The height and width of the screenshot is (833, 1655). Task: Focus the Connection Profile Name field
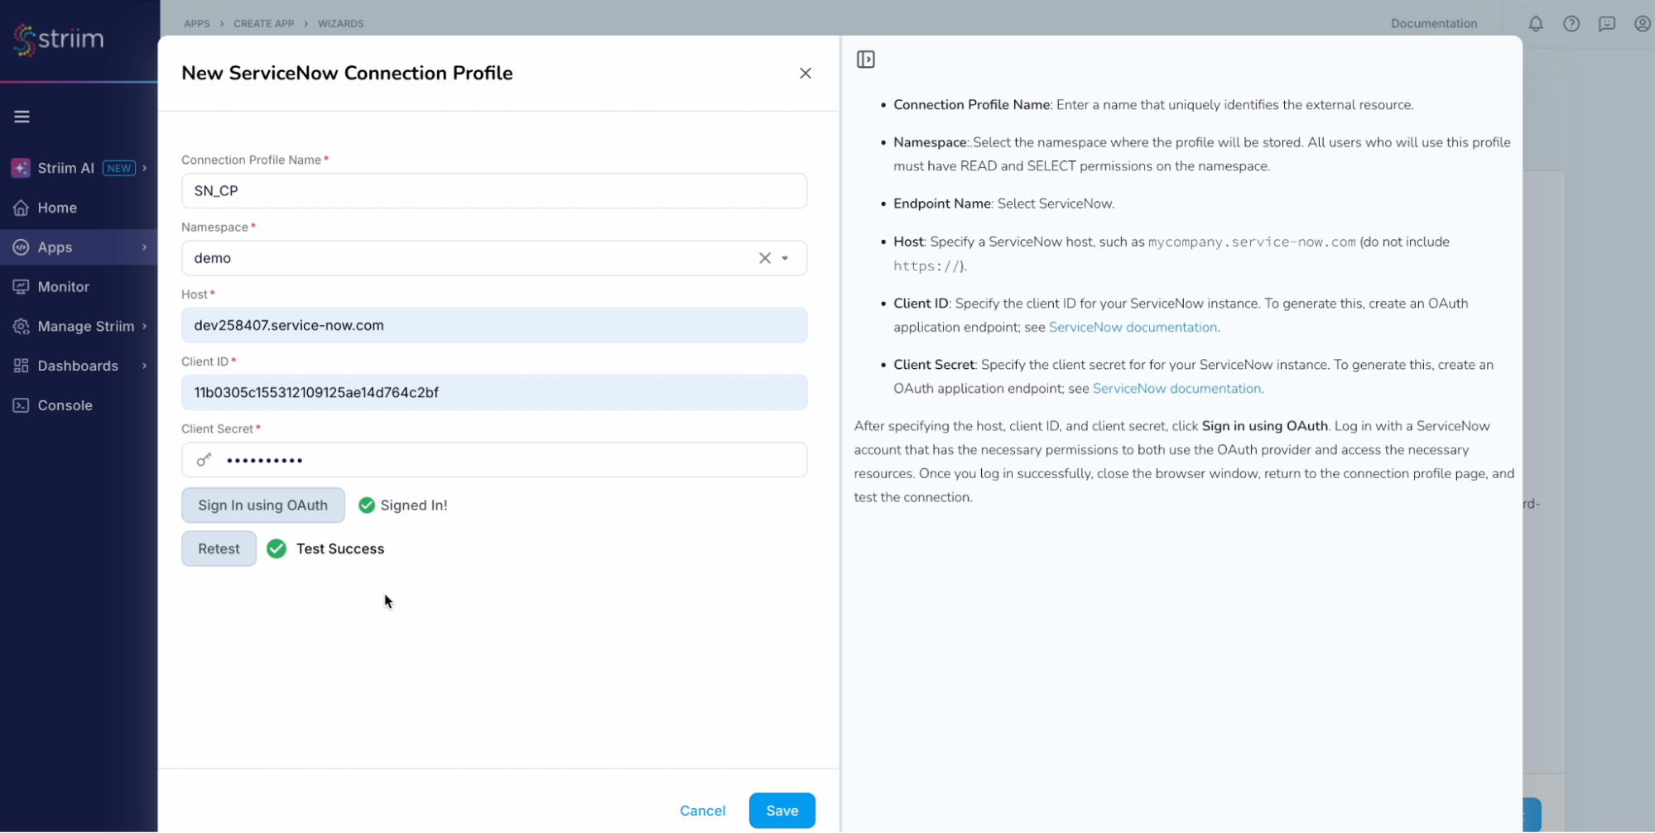(494, 191)
